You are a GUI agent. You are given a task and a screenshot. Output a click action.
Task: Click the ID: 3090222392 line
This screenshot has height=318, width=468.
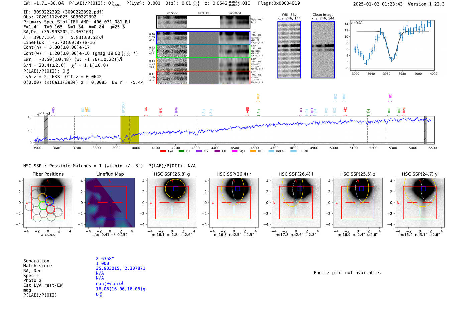(64, 12)
